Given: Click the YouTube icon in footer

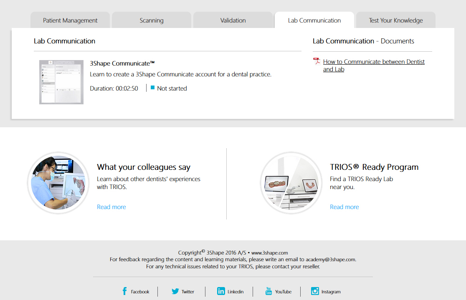Looking at the screenshot, I should [268, 291].
